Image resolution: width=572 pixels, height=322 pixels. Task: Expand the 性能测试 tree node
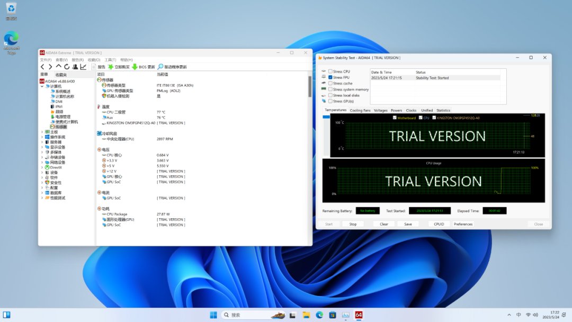[42, 198]
